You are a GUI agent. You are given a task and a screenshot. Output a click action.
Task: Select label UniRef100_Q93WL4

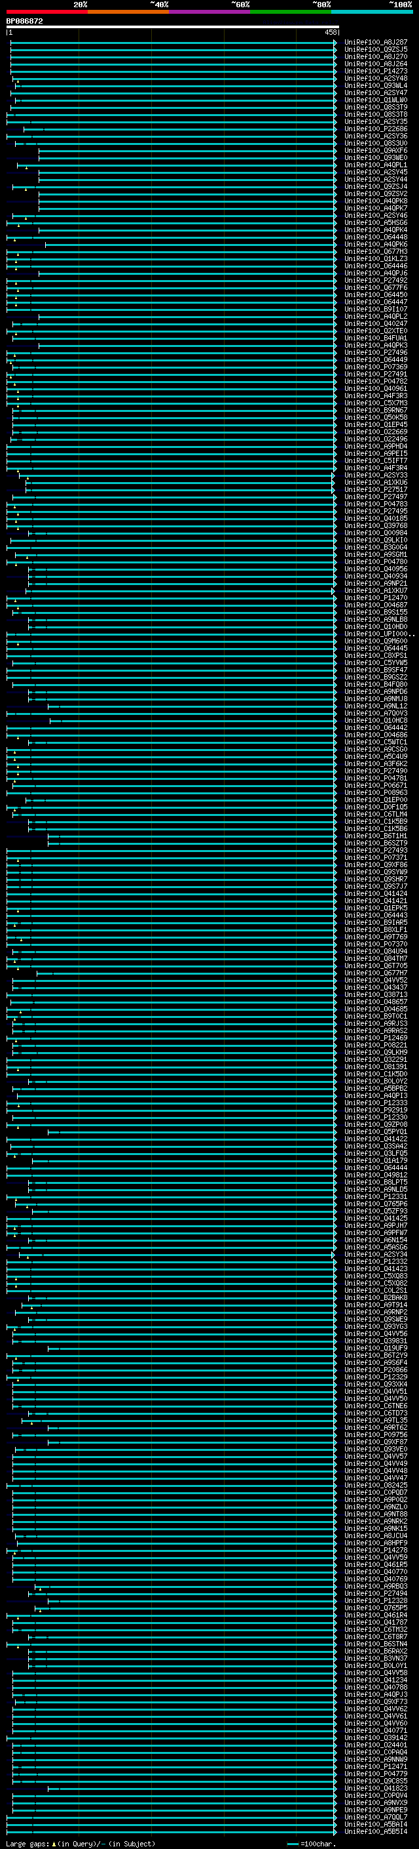376,85
